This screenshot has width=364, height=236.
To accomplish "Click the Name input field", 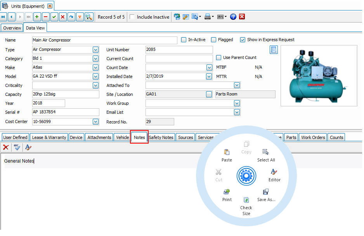I will [x=105, y=40].
